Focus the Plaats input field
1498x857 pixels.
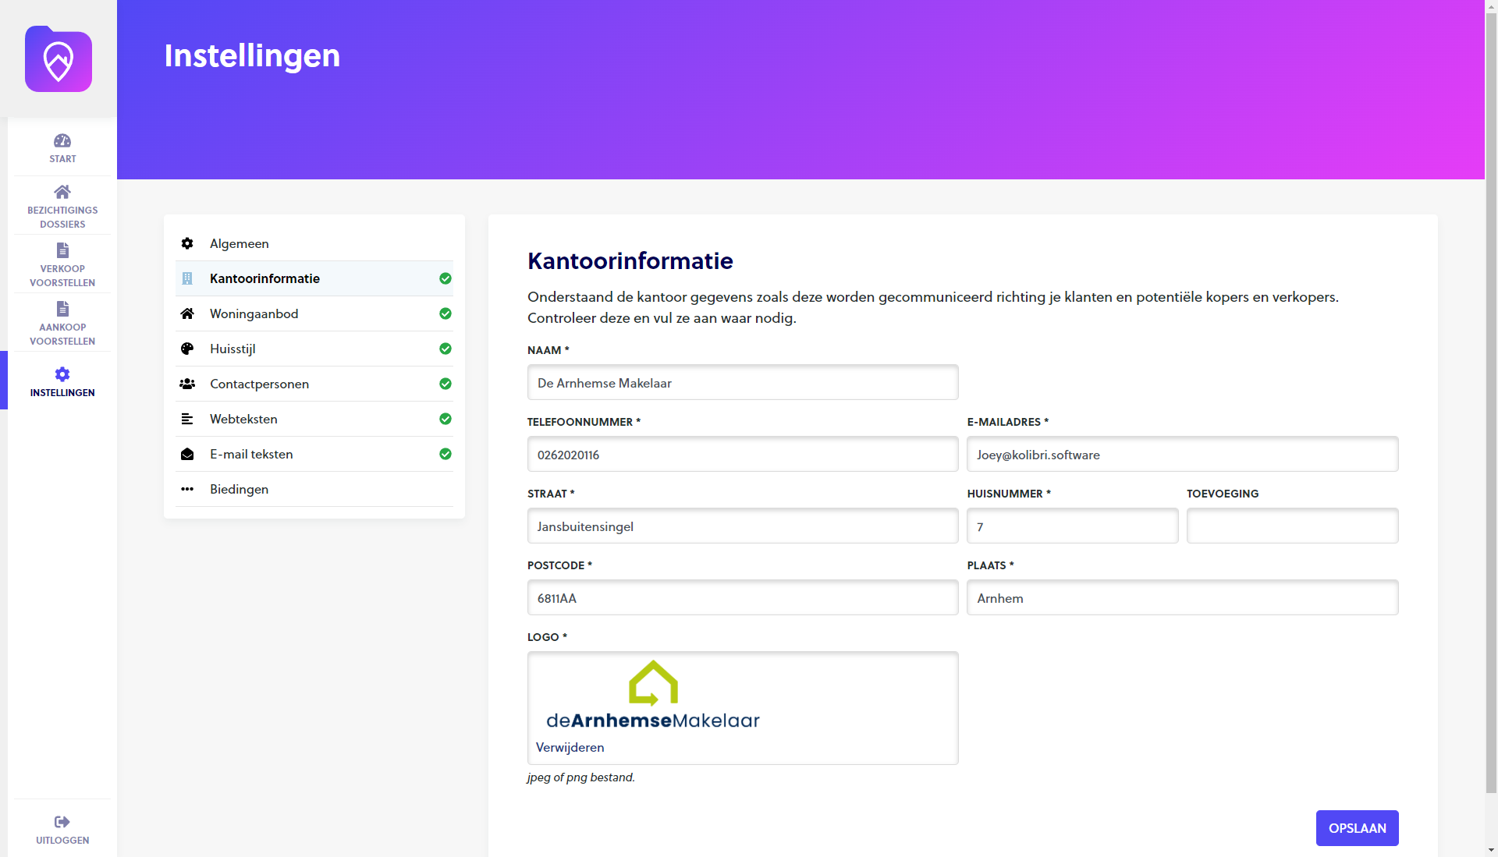point(1182,598)
